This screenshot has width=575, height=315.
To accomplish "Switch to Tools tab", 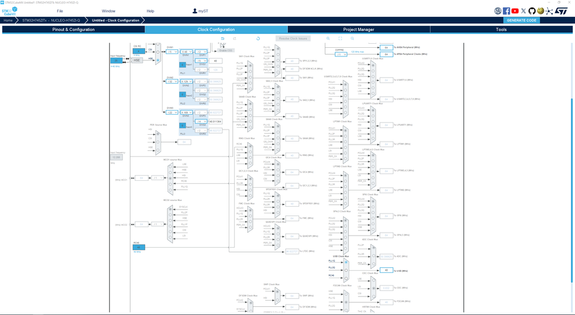I will coord(501,29).
